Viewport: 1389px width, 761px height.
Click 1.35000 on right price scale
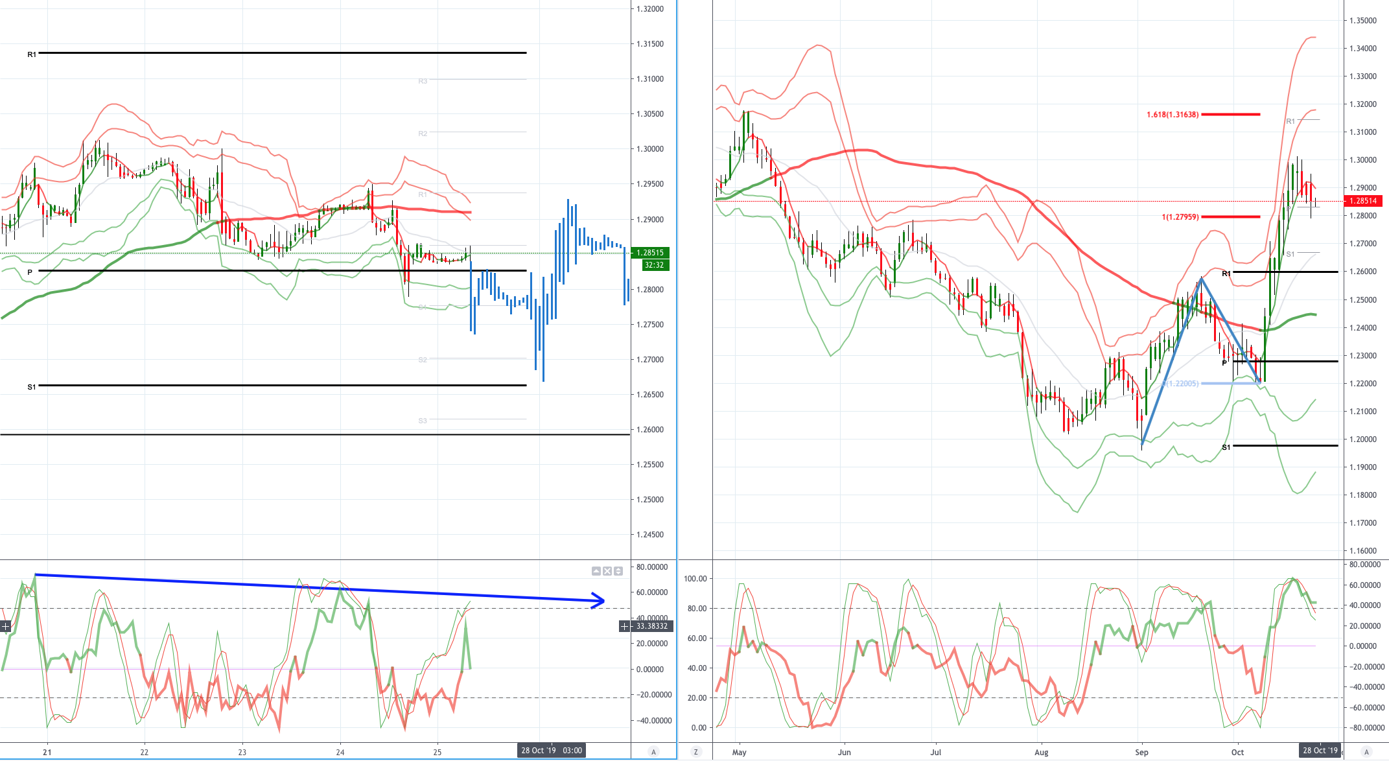[x=1363, y=21]
